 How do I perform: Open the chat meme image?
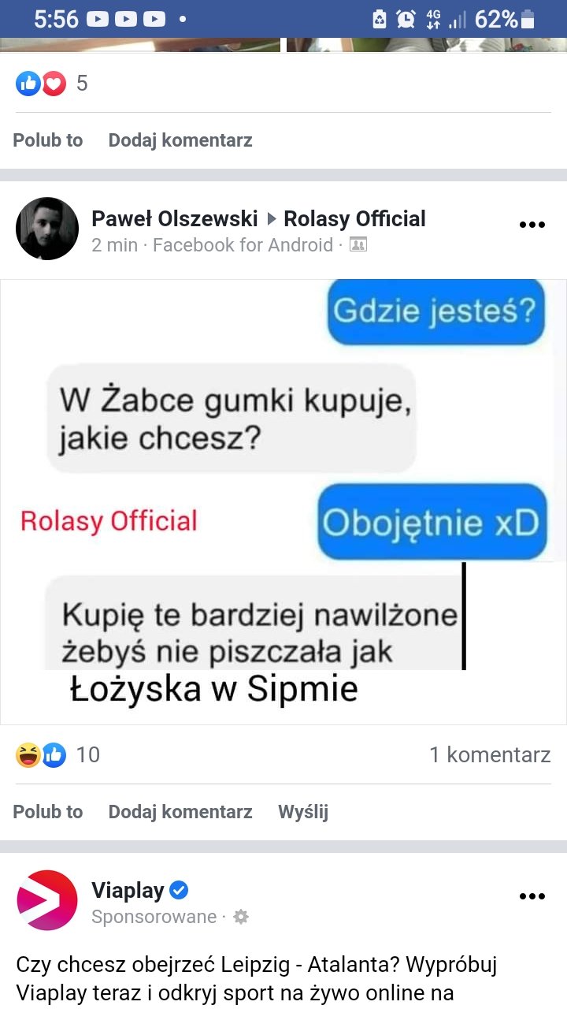point(283,502)
